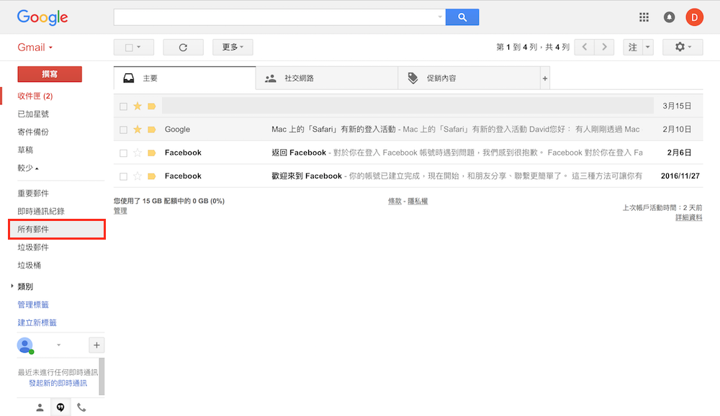Check the 返回 Facebook email checkbox

point(124,153)
